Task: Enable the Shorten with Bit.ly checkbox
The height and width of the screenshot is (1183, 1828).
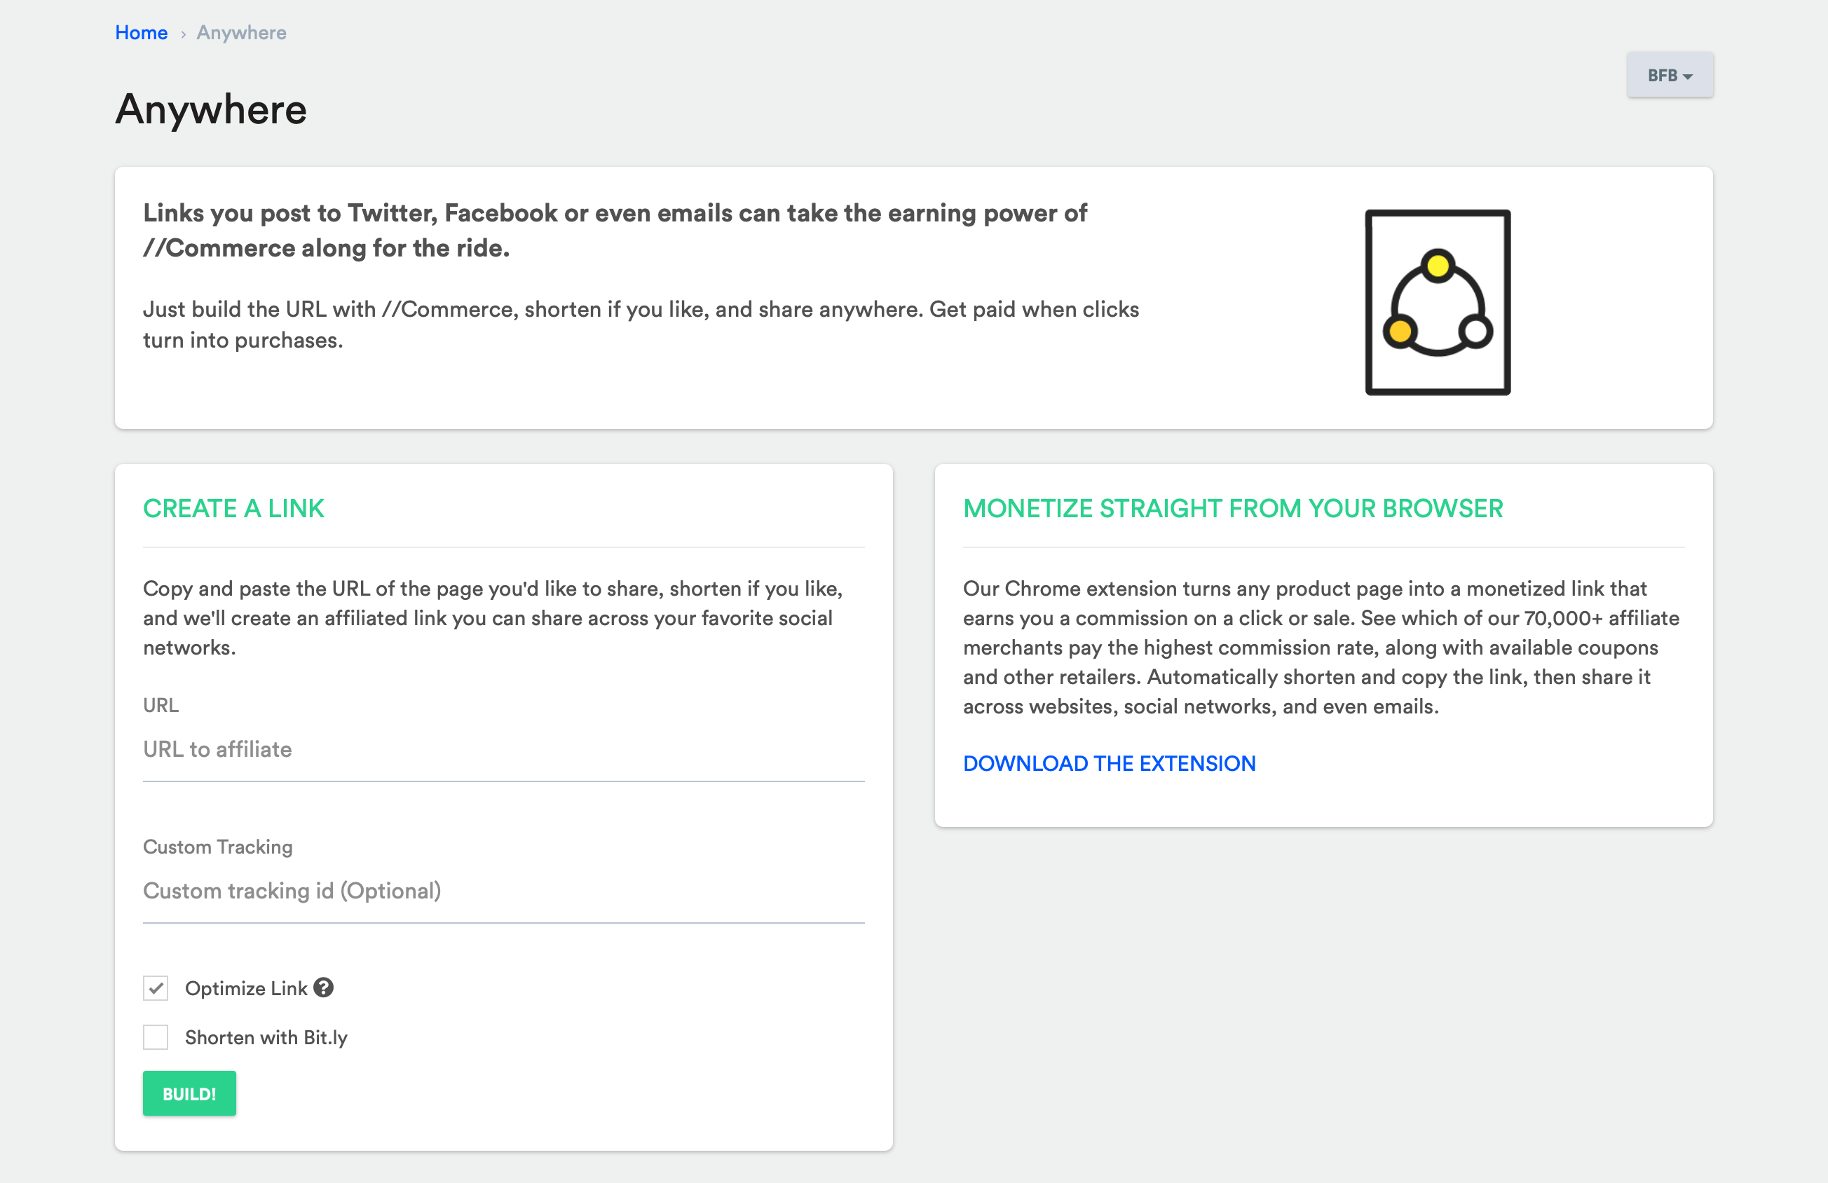Action: (x=156, y=1037)
